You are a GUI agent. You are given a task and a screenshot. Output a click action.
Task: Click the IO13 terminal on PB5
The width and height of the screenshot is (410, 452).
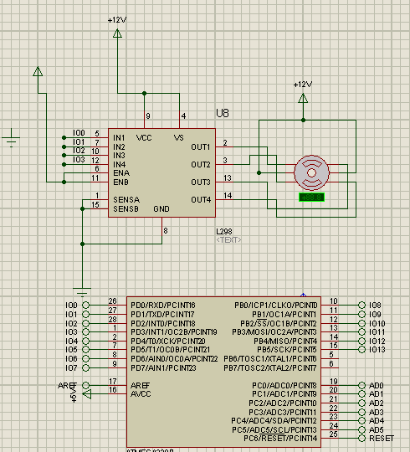pos(361,350)
